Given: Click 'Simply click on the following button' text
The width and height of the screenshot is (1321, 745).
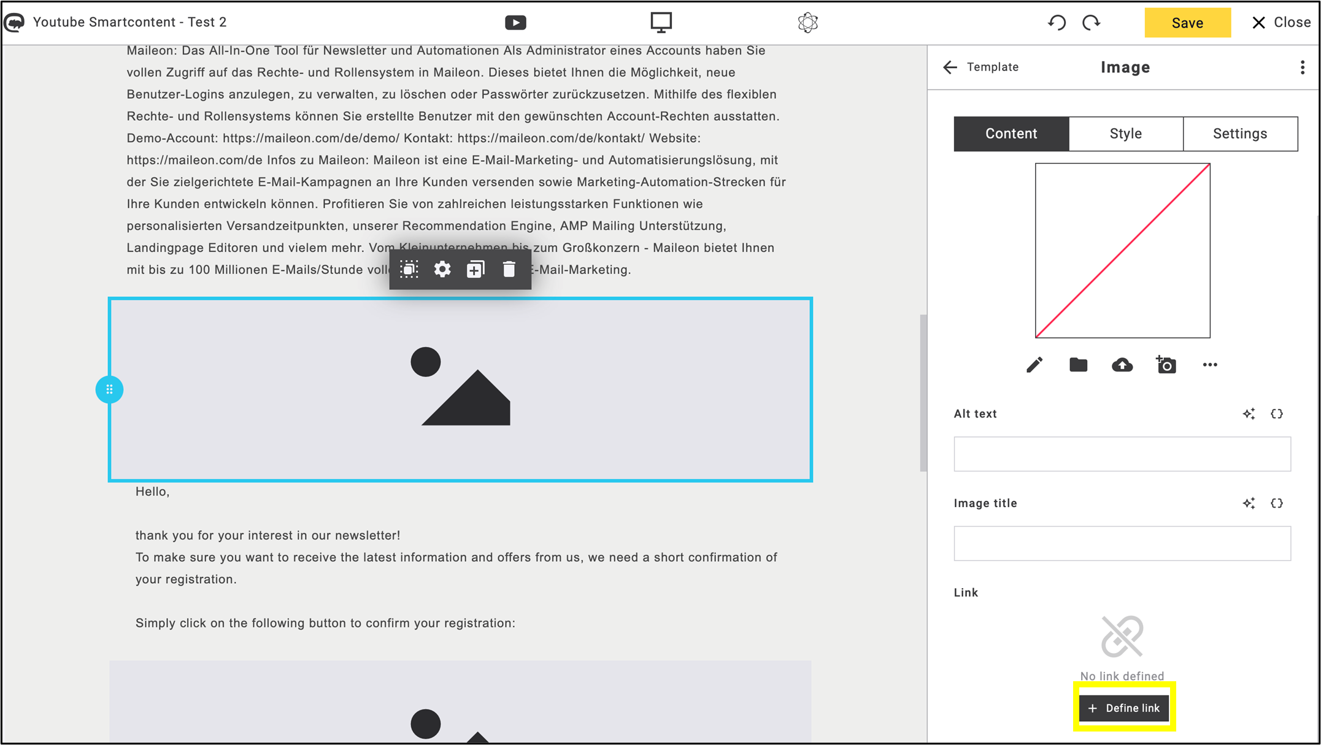Looking at the screenshot, I should pyautogui.click(x=325, y=623).
